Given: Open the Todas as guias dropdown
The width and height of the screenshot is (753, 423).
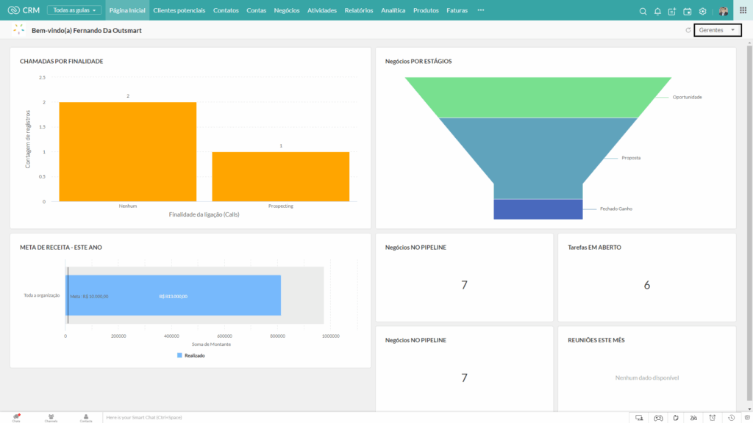Looking at the screenshot, I should (x=74, y=10).
